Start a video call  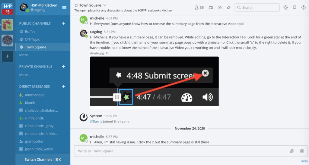pyautogui.click(x=211, y=8)
